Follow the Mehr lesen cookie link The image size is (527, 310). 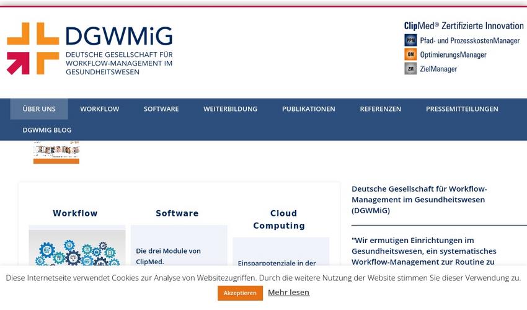(x=288, y=293)
